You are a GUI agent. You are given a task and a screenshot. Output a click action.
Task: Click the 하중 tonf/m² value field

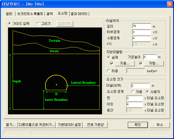136,71
